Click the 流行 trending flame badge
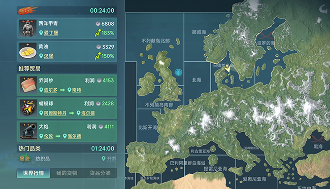Image resolution: width=330 pixels, height=189 pixels. pyautogui.click(x=27, y=11)
